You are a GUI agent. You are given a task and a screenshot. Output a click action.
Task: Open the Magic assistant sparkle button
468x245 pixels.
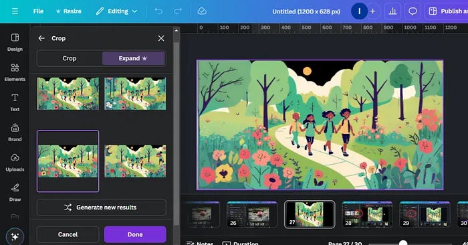point(15,237)
